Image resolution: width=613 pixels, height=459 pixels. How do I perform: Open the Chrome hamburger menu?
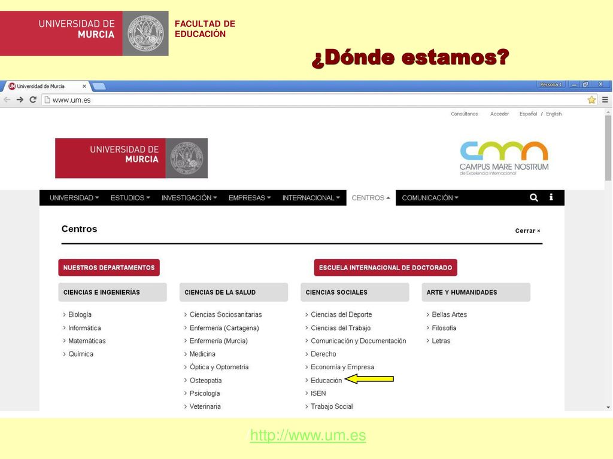coord(605,100)
